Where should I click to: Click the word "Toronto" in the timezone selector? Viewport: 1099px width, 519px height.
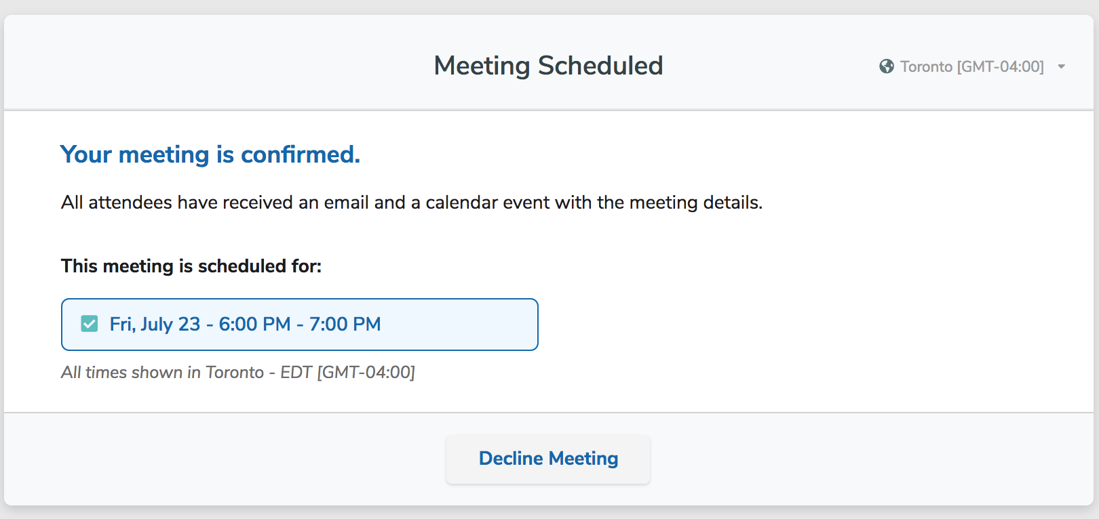click(x=926, y=66)
